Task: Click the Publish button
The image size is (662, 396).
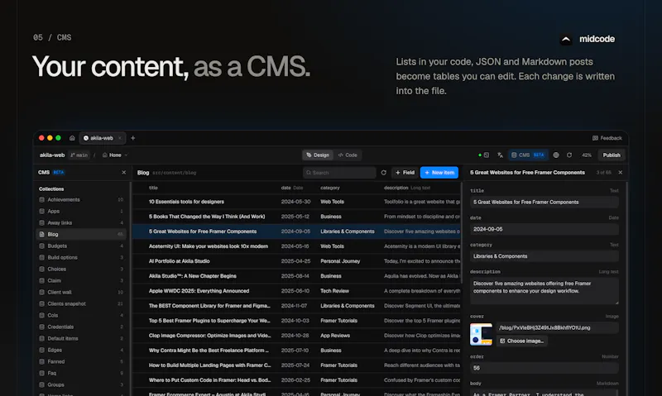Action: click(612, 155)
